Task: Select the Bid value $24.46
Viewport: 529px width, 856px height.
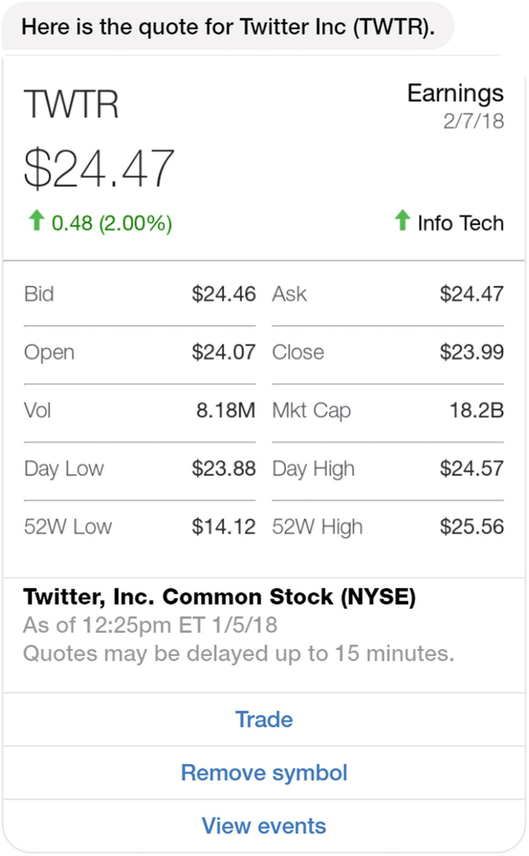Action: point(224,294)
